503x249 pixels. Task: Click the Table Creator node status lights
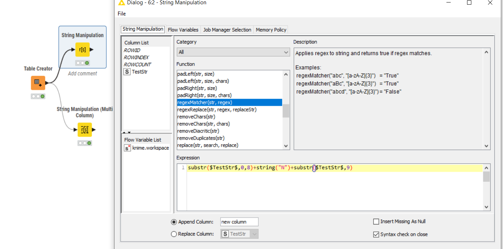[x=38, y=96]
